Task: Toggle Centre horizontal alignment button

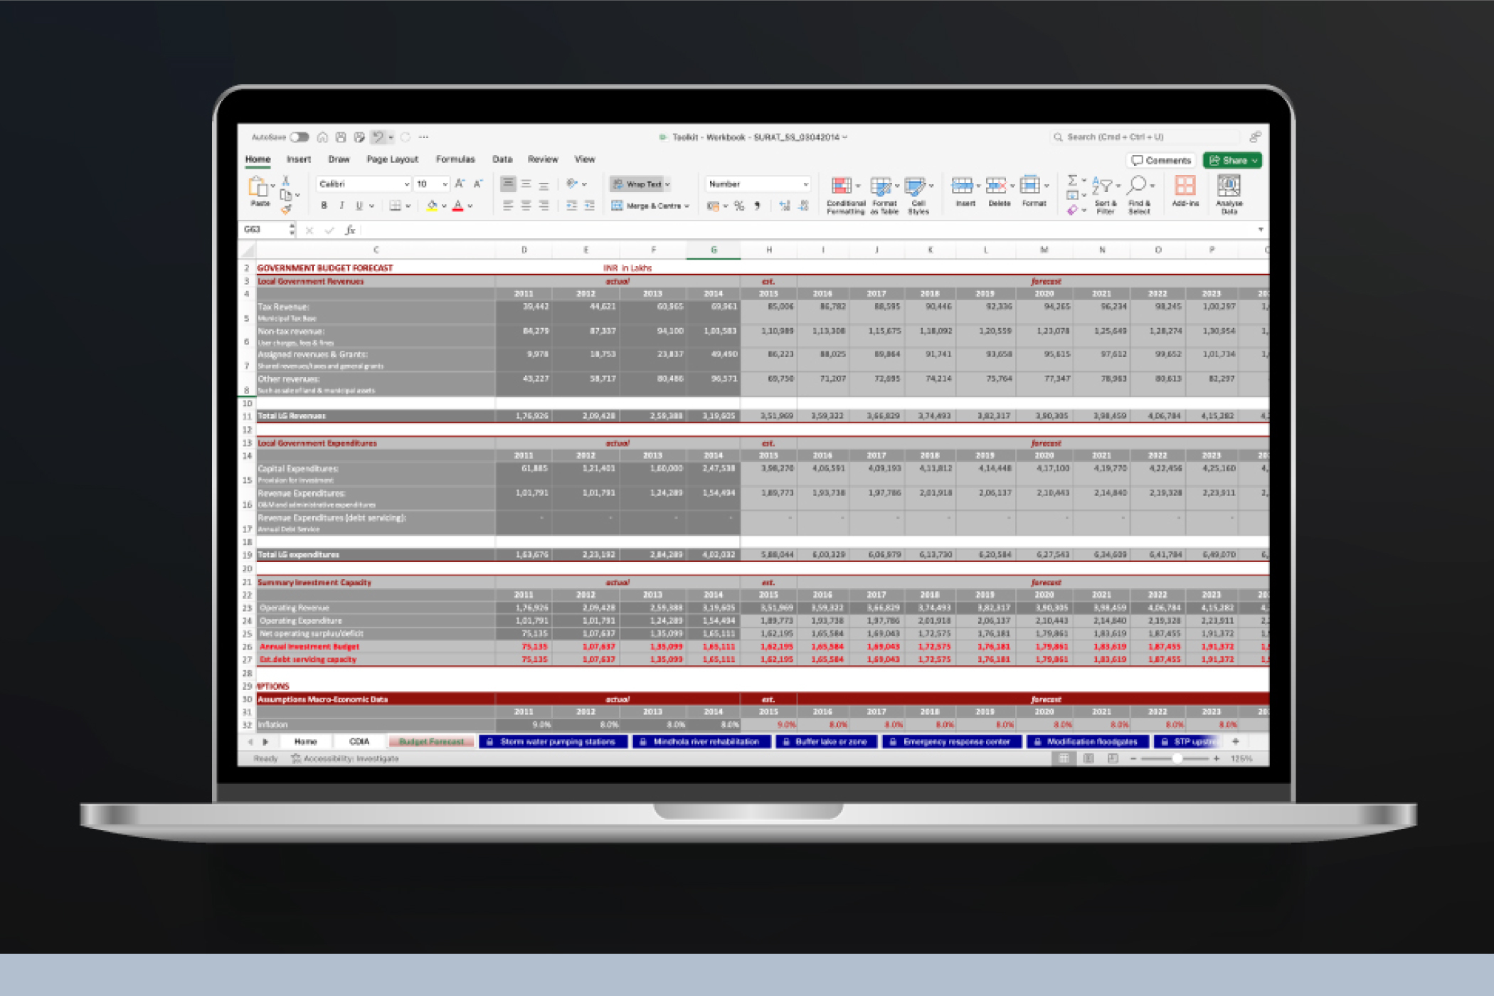Action: pos(526,206)
